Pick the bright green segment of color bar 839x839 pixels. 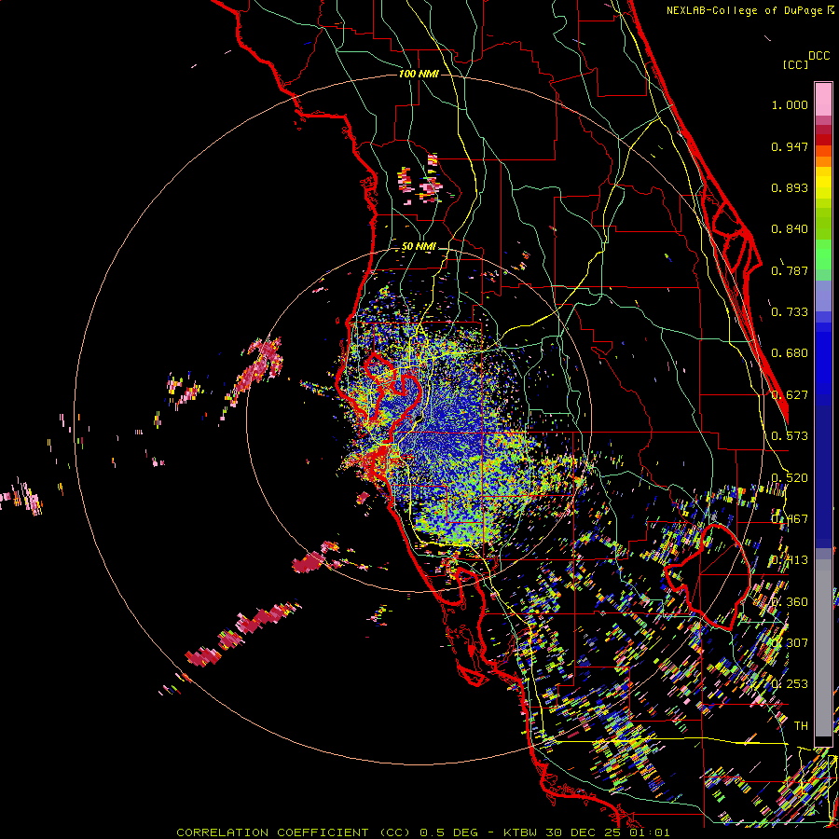823,254
